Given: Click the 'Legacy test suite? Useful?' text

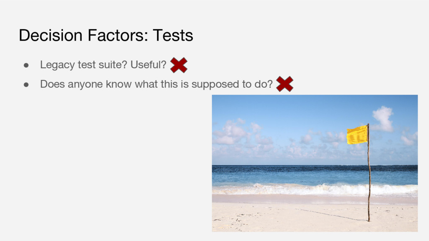Looking at the screenshot, I should (x=103, y=65).
